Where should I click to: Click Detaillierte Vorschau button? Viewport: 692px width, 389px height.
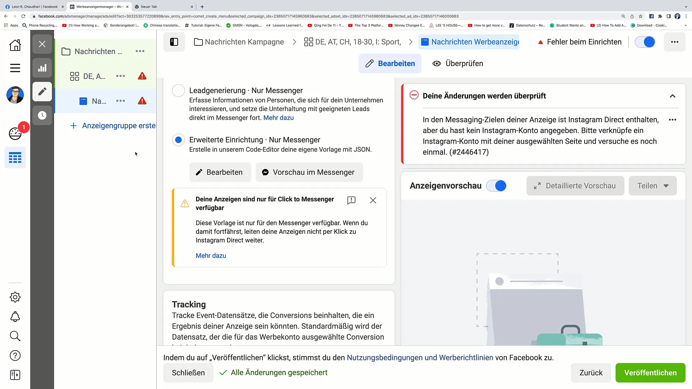[575, 186]
